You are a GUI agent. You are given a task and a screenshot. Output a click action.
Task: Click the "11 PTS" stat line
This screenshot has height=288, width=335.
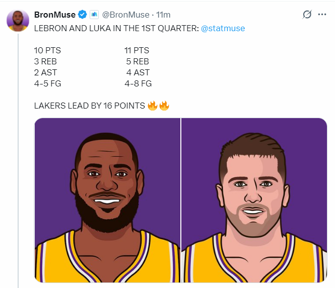[137, 50]
